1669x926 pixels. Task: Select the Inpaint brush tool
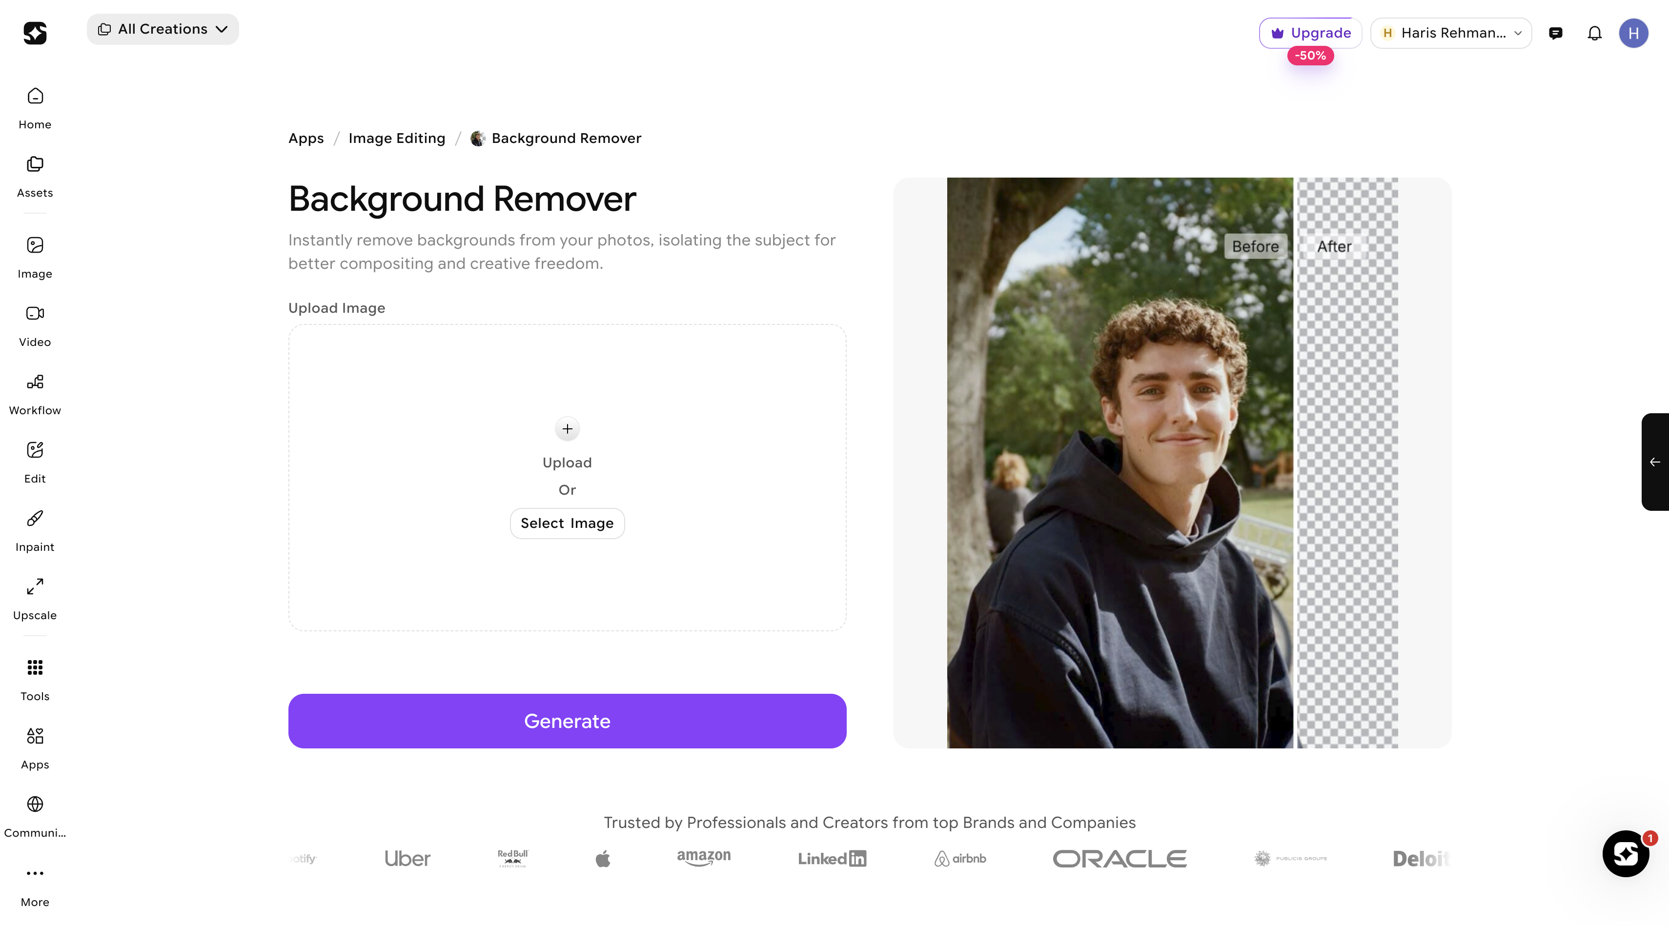tap(35, 519)
